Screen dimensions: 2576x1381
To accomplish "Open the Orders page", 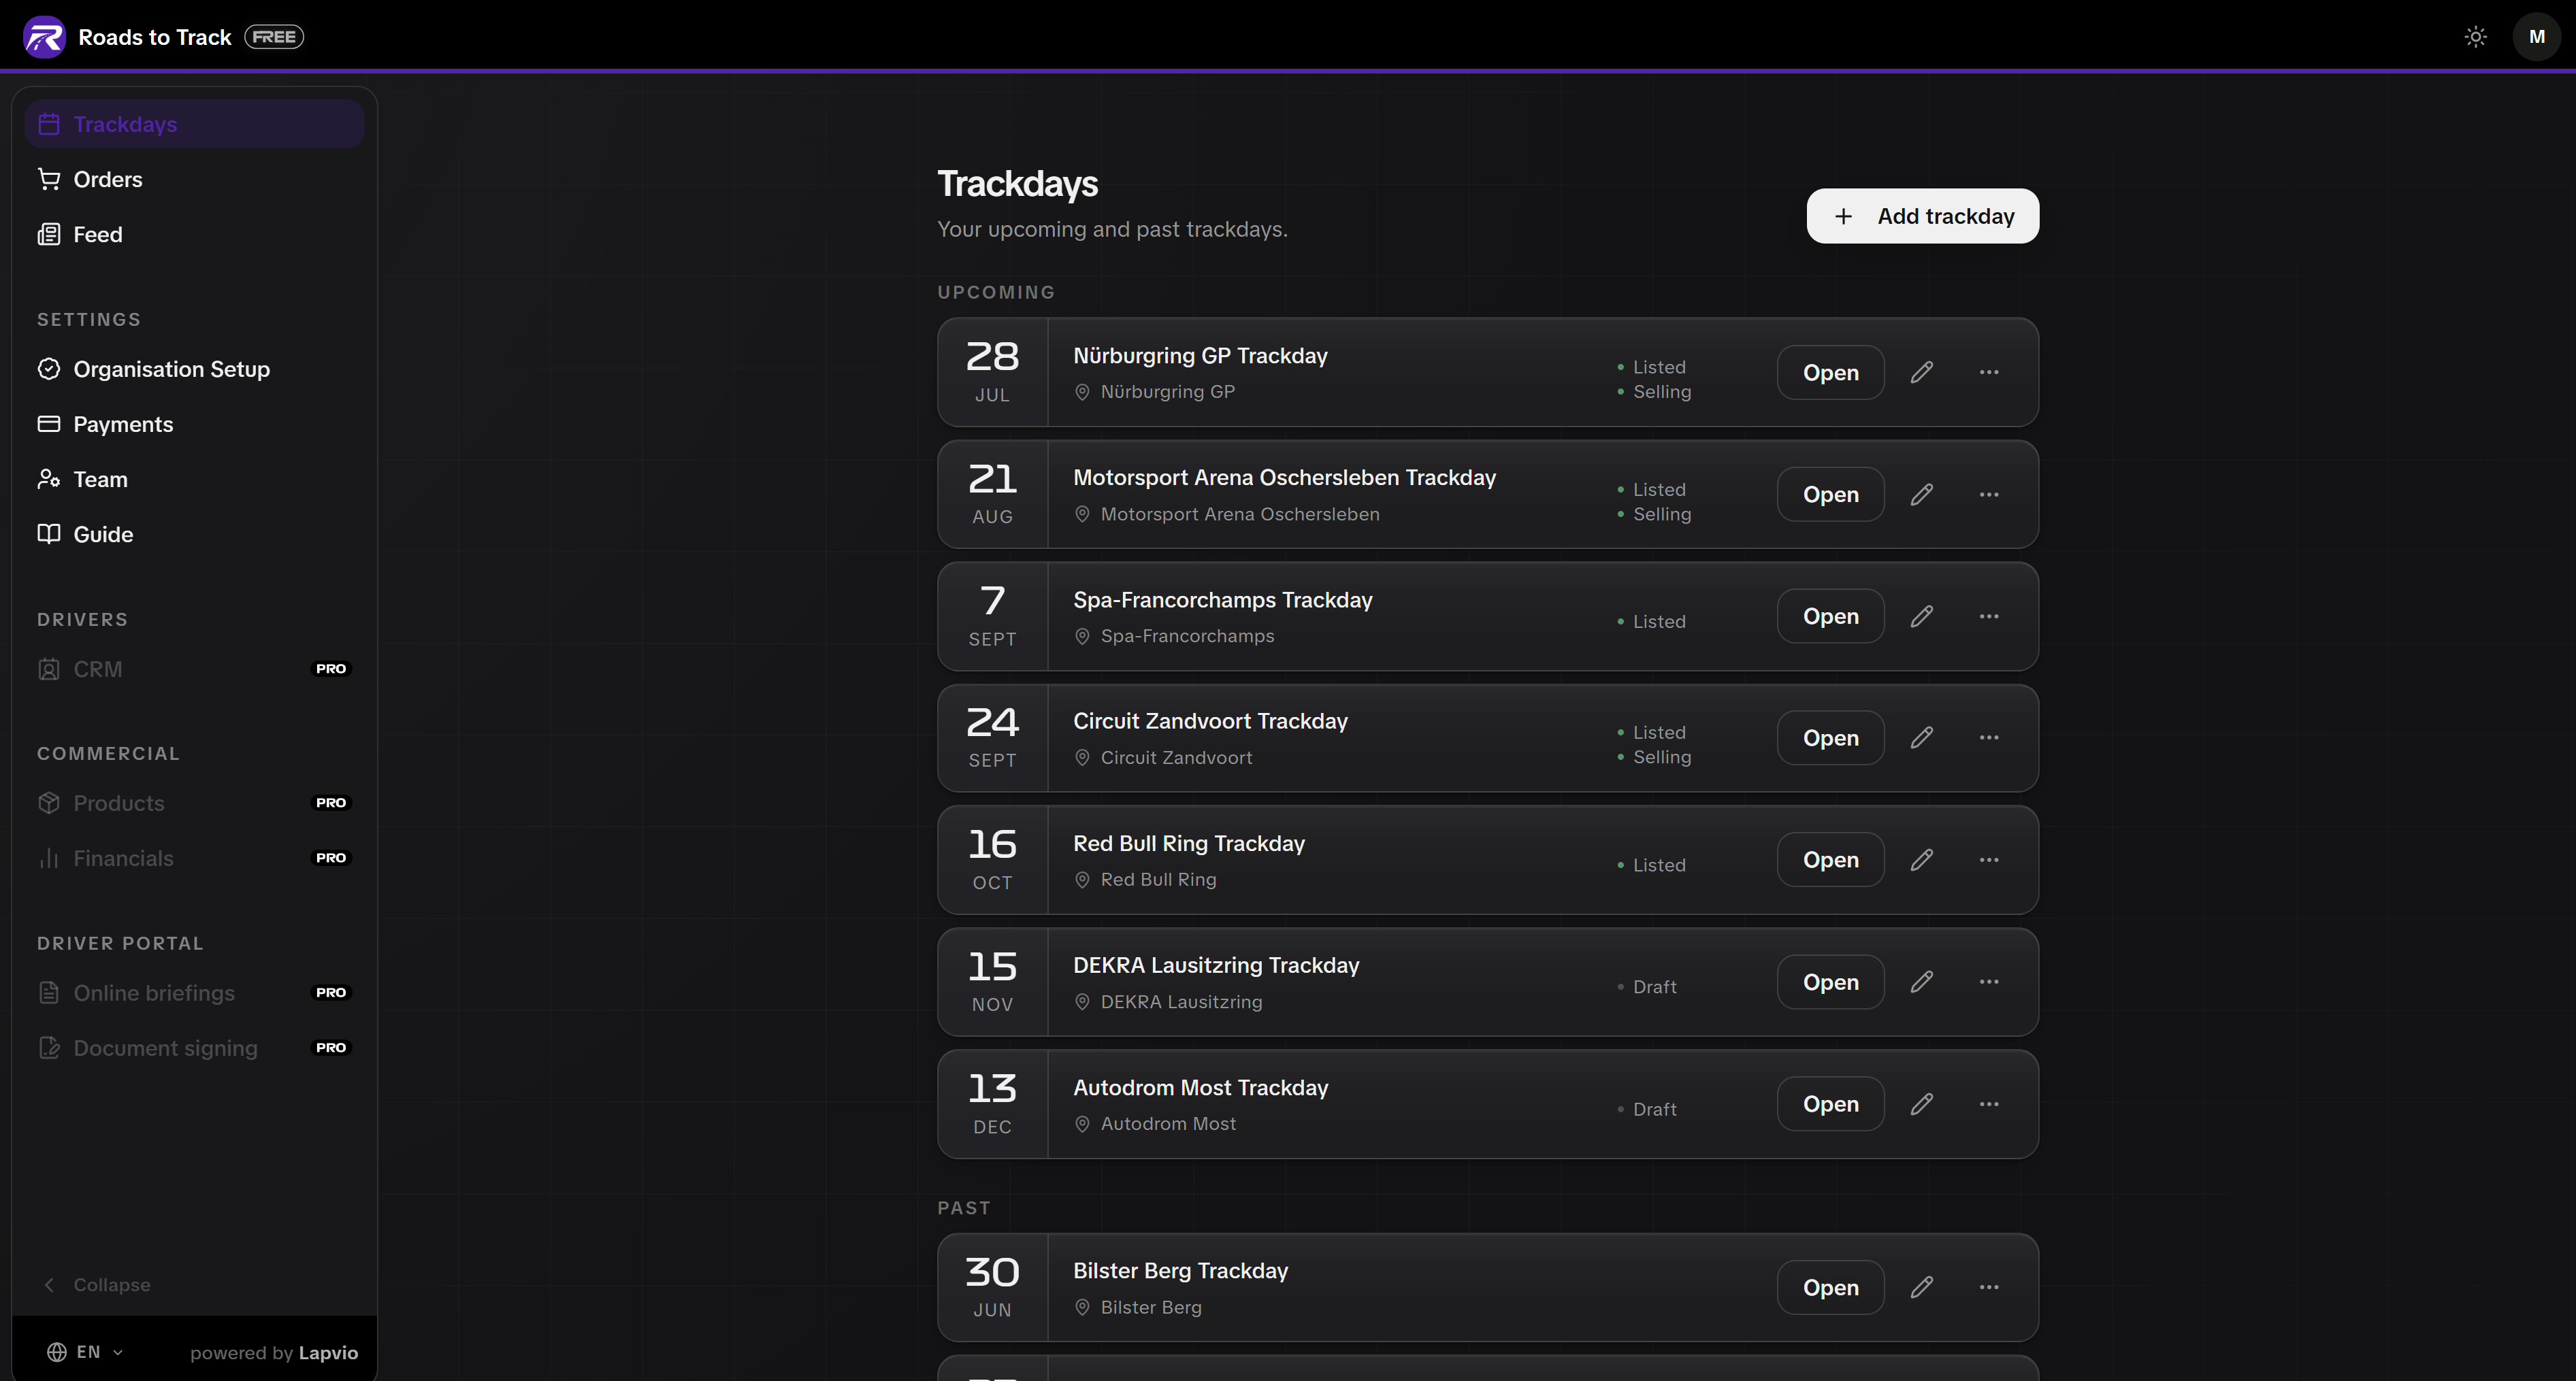I will point(195,179).
